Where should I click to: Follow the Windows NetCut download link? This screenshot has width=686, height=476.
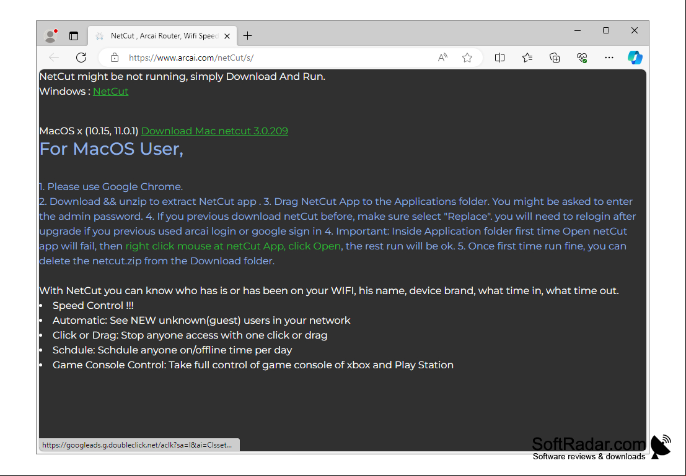click(111, 92)
